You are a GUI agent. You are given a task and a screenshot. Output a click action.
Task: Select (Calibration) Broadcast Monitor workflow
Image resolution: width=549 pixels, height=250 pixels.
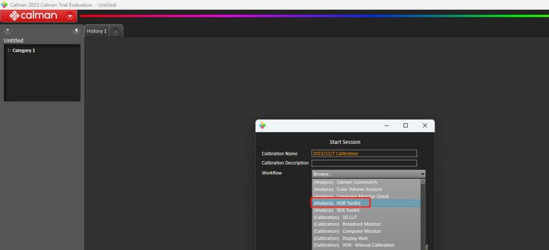tap(366, 224)
